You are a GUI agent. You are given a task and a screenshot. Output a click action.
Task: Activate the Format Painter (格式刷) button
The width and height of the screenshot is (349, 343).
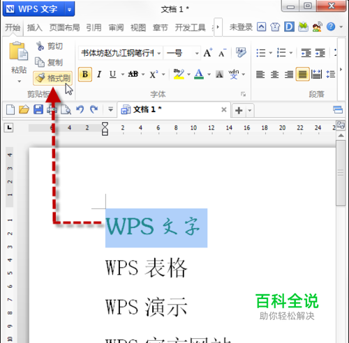(x=53, y=78)
